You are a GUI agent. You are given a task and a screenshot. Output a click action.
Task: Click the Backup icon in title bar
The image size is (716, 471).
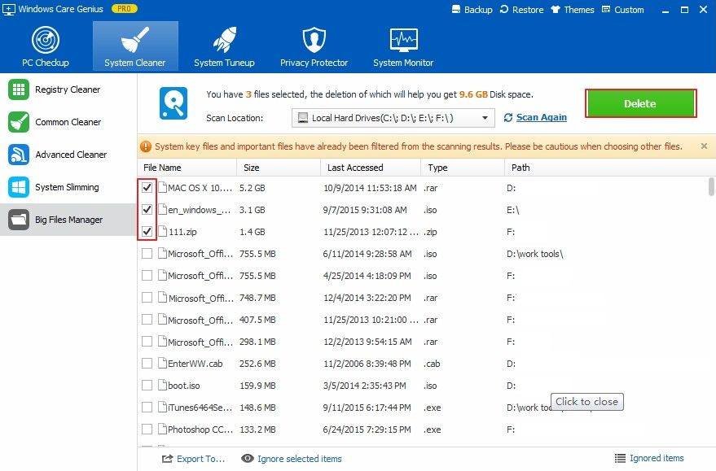point(455,10)
